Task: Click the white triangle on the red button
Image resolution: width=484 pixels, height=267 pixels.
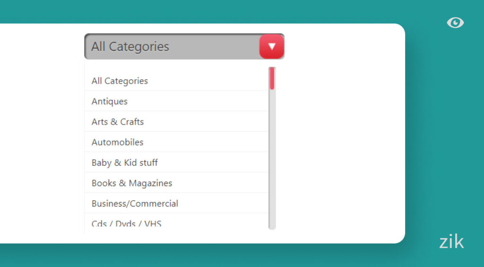Action: click(x=272, y=47)
